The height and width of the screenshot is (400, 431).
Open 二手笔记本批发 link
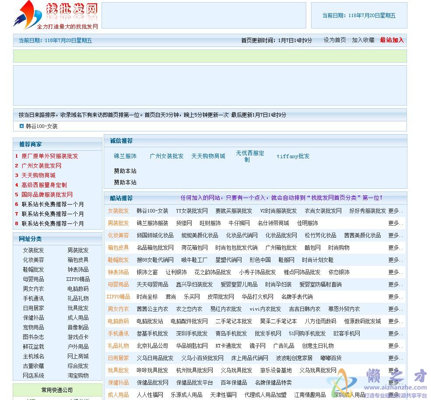[234, 321]
